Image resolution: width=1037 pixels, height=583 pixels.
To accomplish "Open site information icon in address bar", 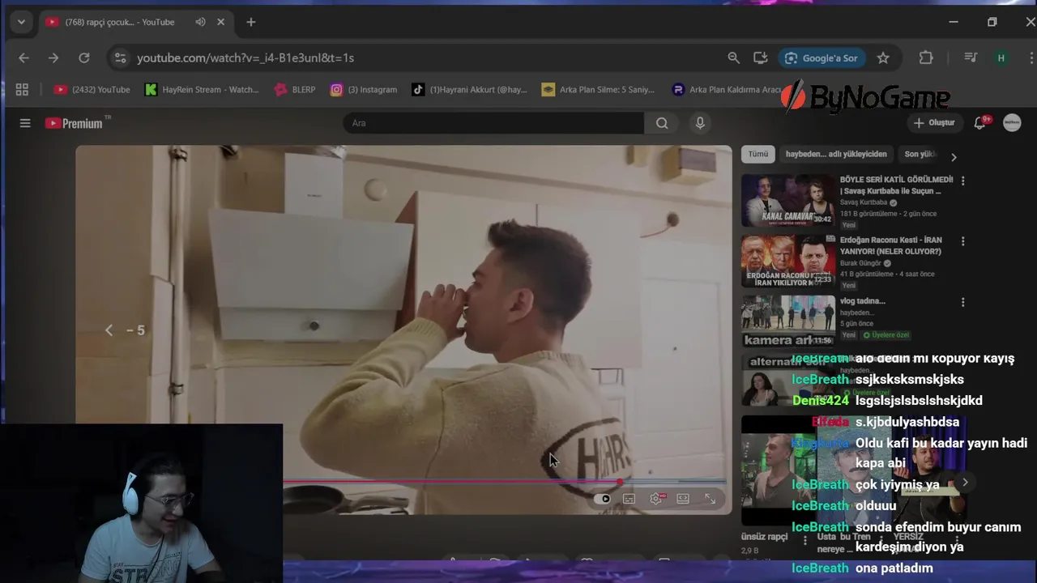I will coord(120,57).
